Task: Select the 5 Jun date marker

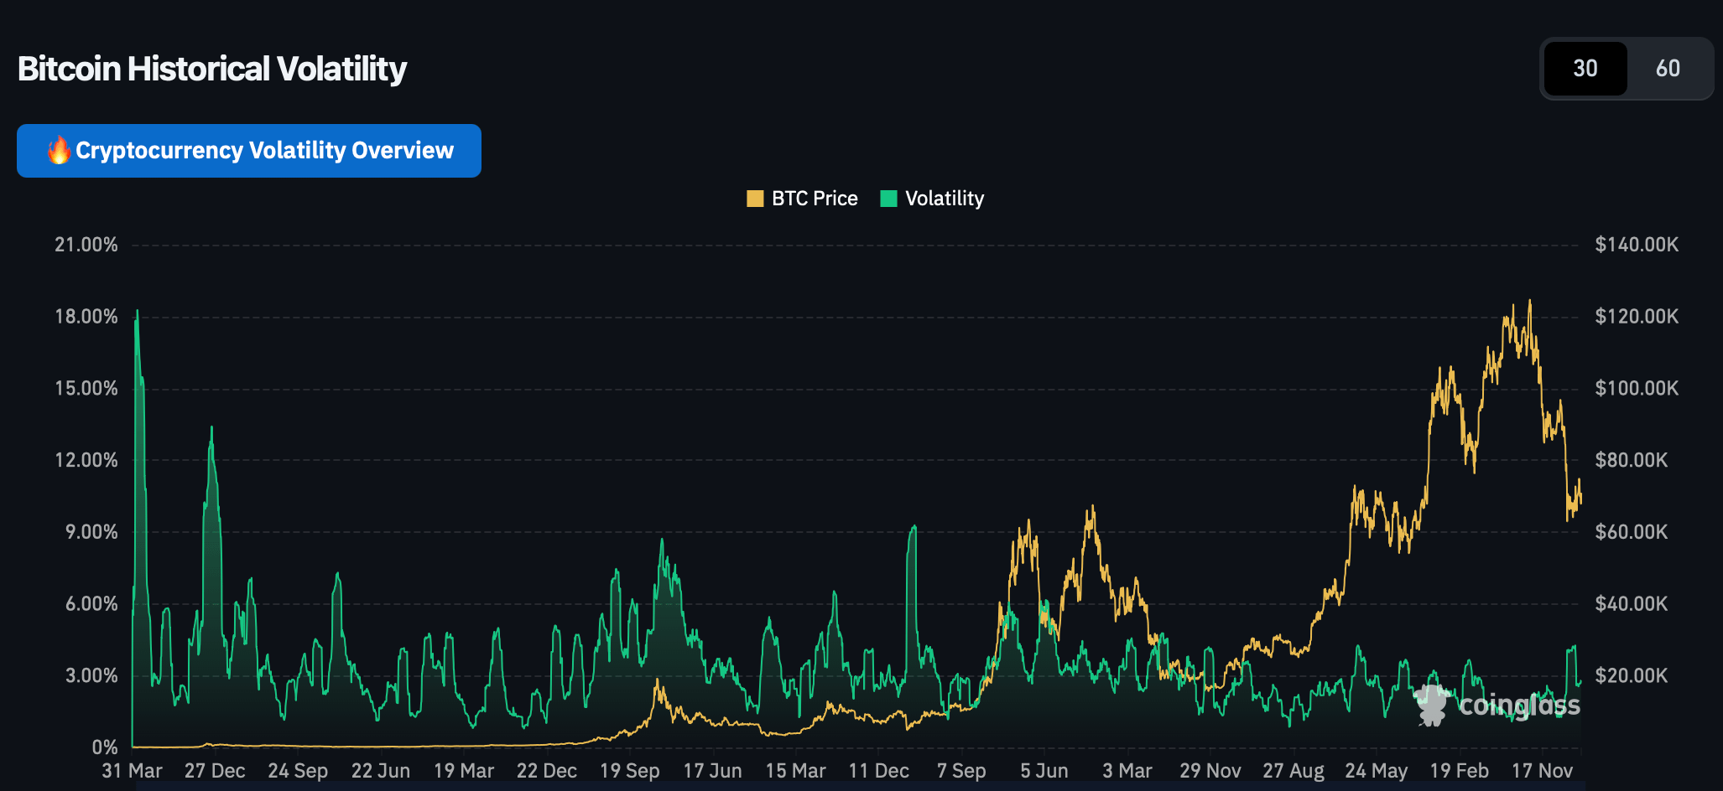Action: tap(1044, 771)
